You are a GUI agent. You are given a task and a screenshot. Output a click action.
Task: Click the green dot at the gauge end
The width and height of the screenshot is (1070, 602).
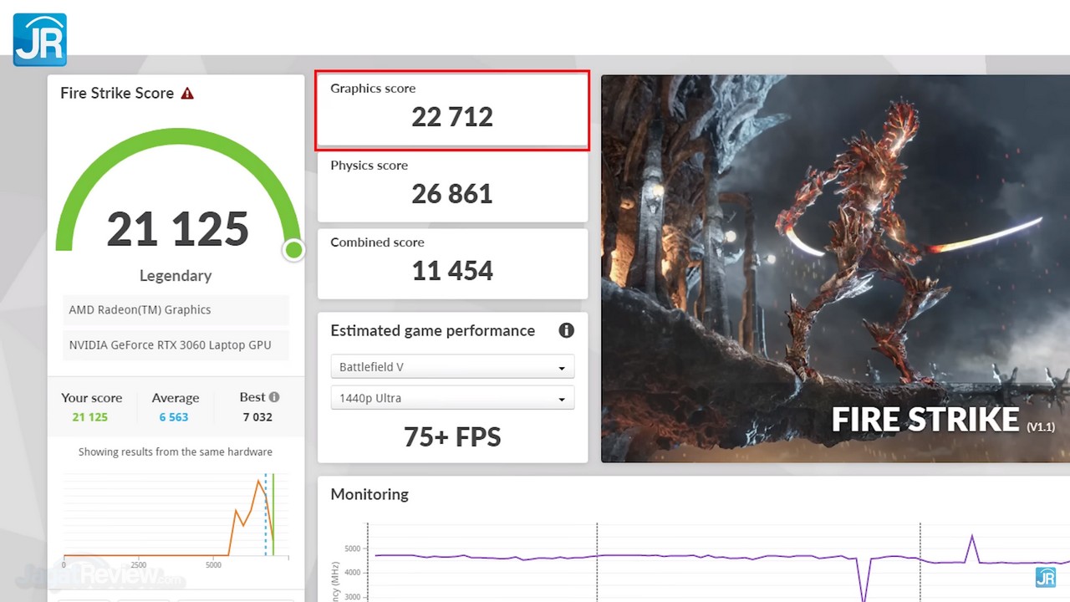tap(293, 250)
